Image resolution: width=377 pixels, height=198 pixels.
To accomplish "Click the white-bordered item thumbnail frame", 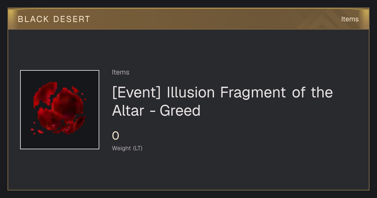I will 60,110.
